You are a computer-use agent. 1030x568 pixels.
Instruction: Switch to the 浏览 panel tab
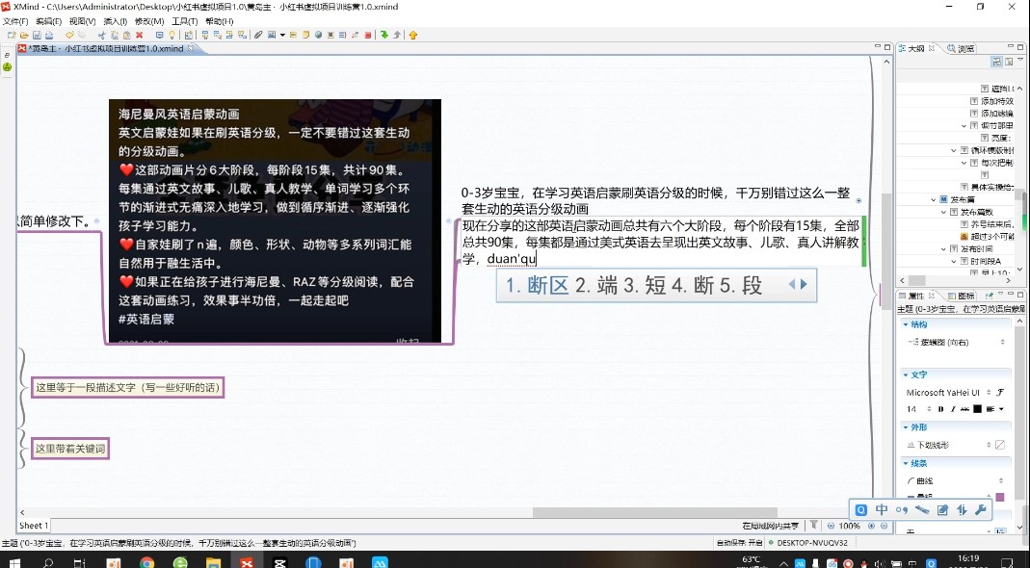[961, 48]
